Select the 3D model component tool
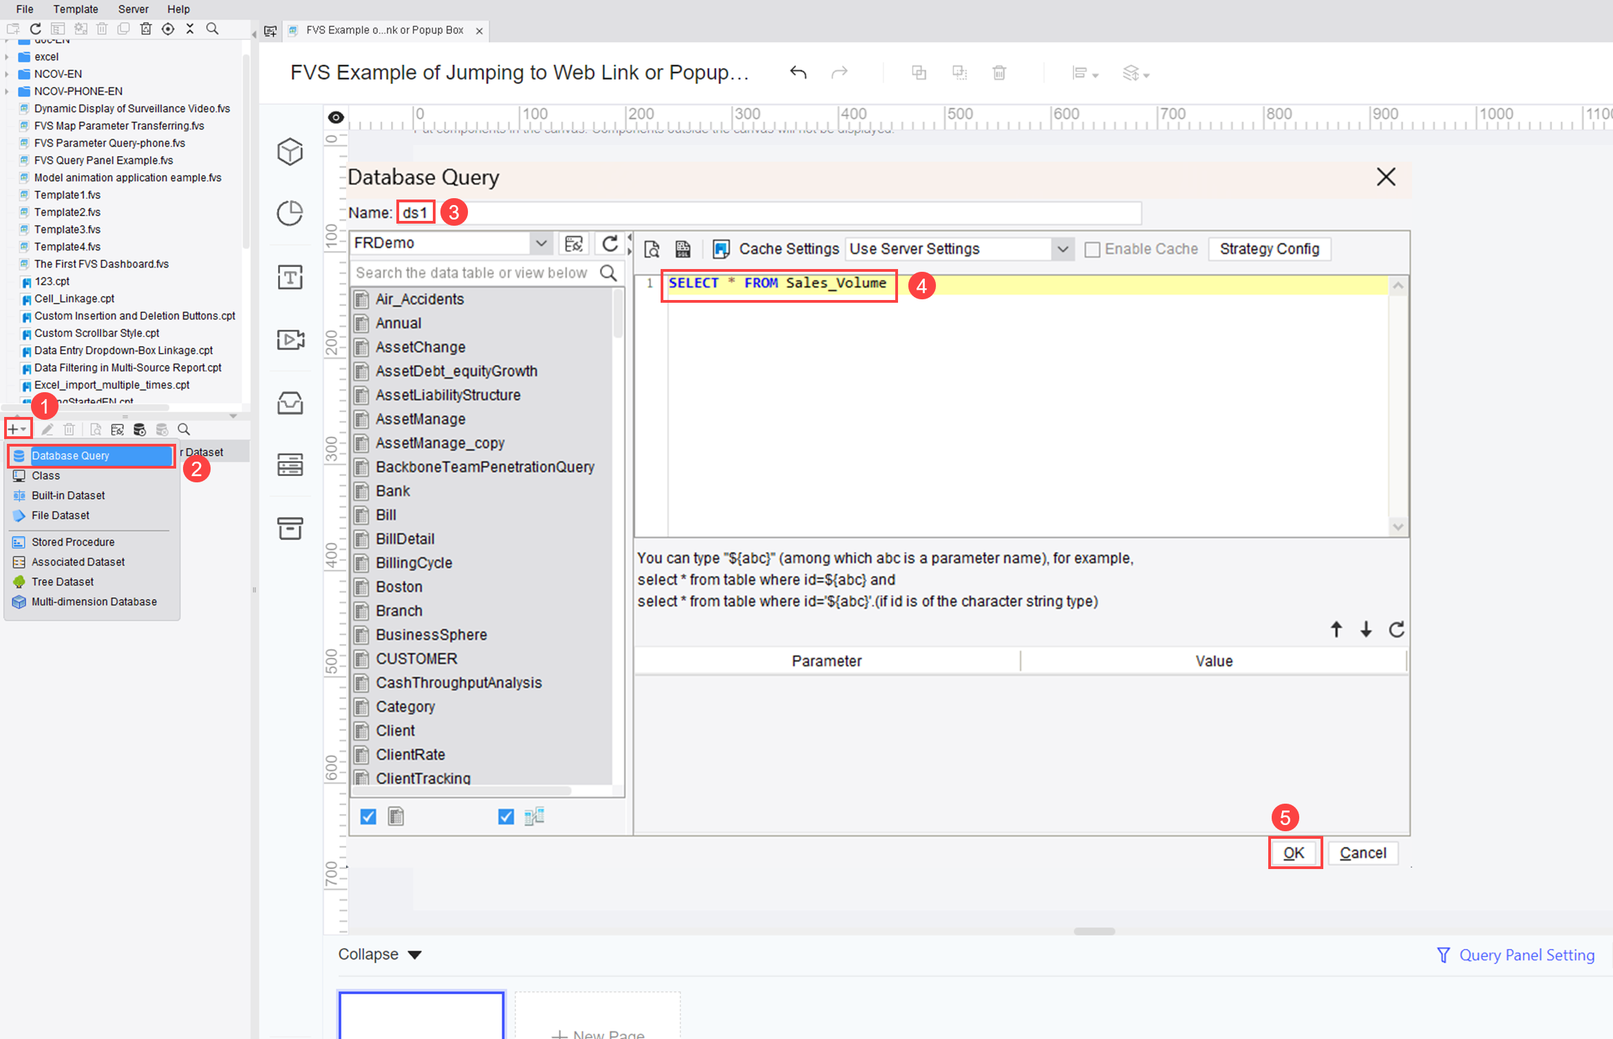The height and width of the screenshot is (1039, 1613). pos(290,152)
